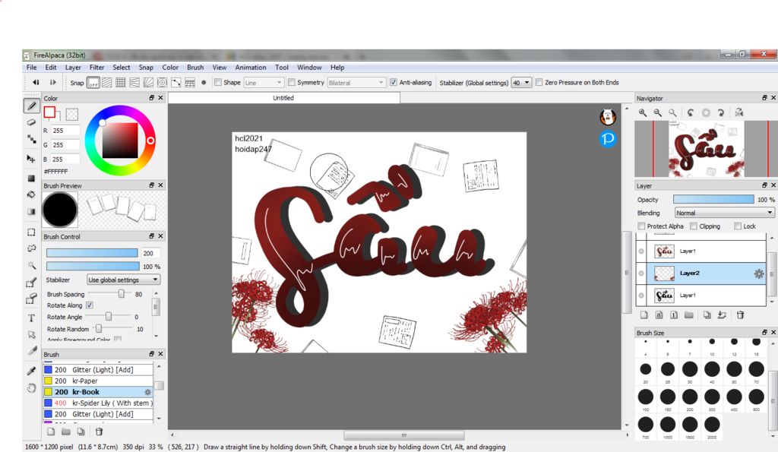Screen dimensions: 778x452
Task: Select the Text tool
Action: pos(31,318)
